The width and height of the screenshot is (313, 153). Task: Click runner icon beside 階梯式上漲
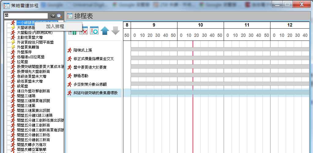[x=70, y=50]
